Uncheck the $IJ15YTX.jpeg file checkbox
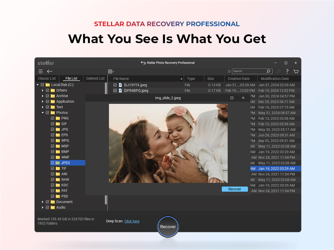The height and width of the screenshot is (250, 334). click(115, 85)
